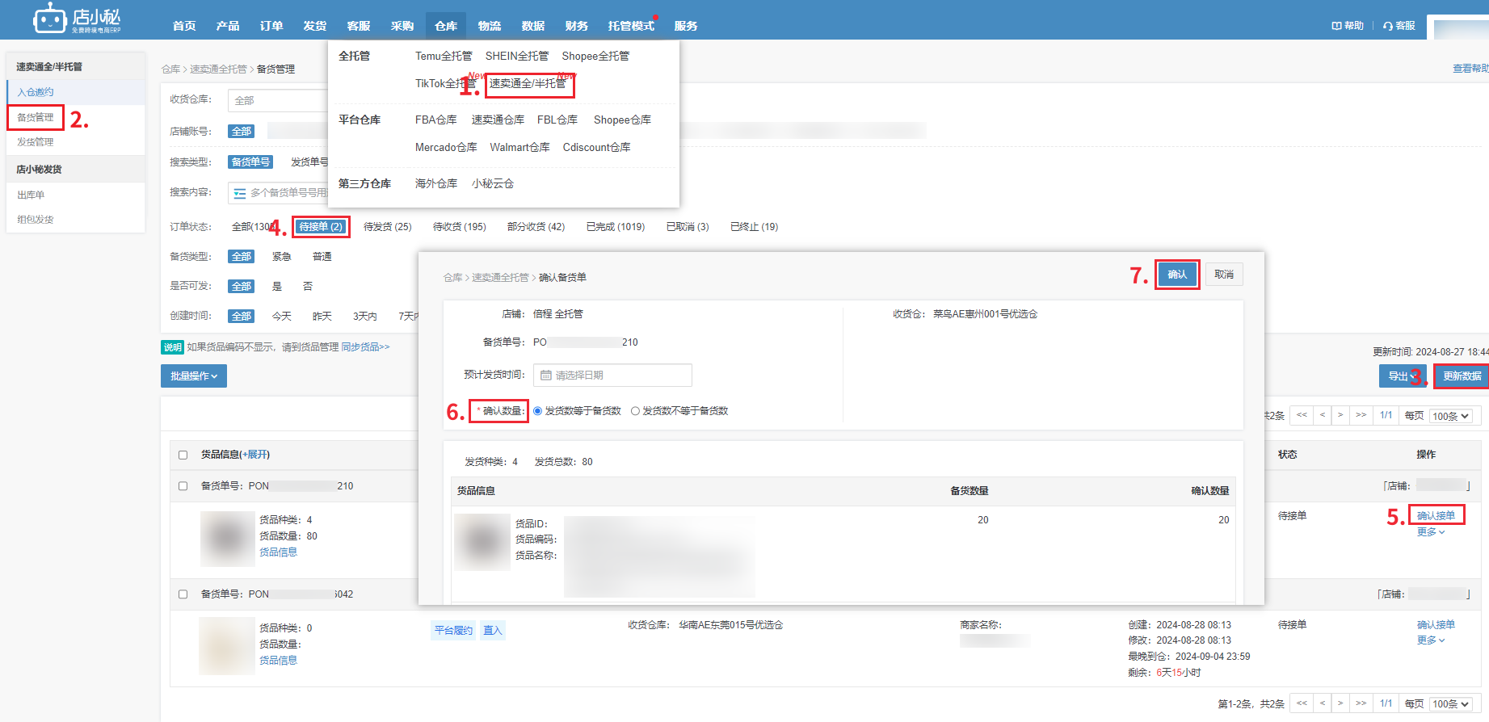Go to next page using bottom > button
Image resolution: width=1489 pixels, height=722 pixels.
coord(1340,703)
